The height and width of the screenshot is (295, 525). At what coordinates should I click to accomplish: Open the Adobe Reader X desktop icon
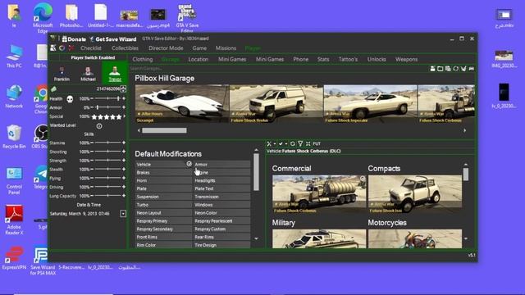click(x=14, y=220)
